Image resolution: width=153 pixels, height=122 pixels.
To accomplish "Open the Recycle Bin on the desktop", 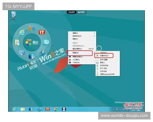I will point(14,16).
